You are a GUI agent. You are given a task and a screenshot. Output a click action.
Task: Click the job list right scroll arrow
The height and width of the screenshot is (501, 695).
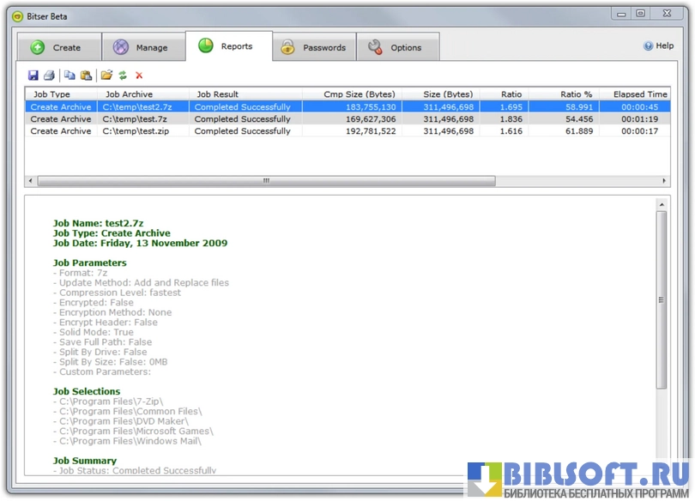pos(664,181)
